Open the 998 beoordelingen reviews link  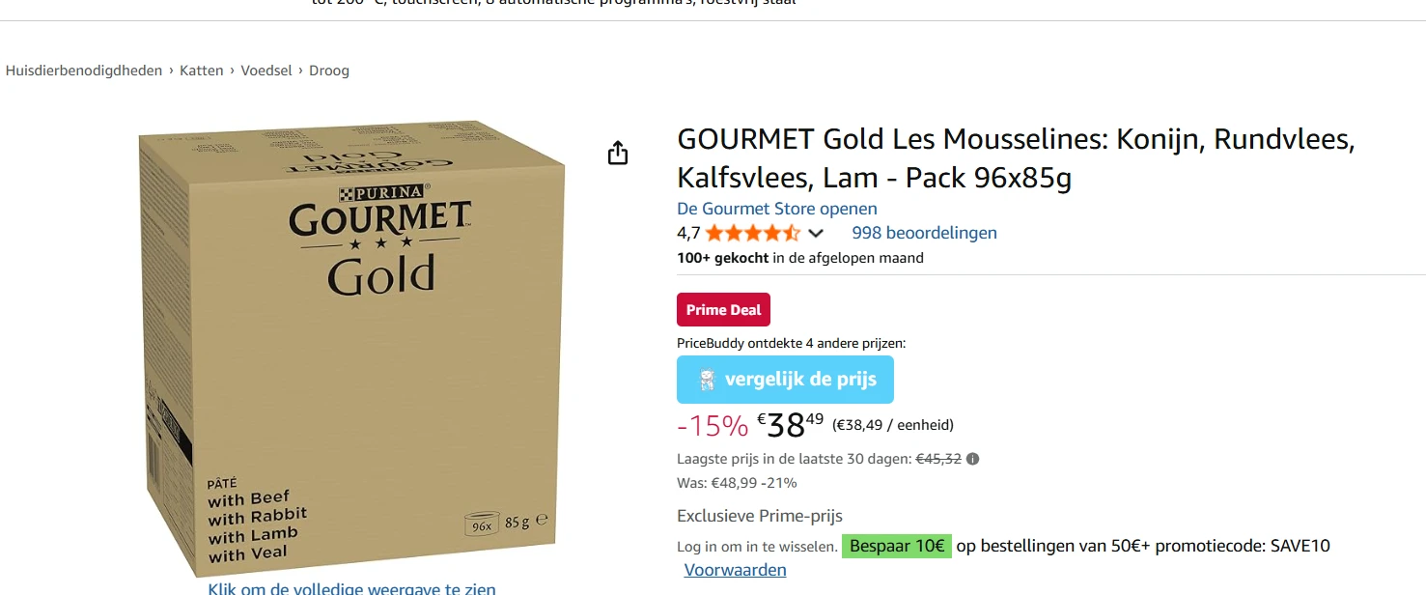[x=924, y=233]
